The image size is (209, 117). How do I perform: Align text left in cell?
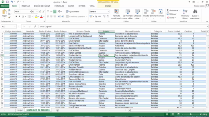48,17
